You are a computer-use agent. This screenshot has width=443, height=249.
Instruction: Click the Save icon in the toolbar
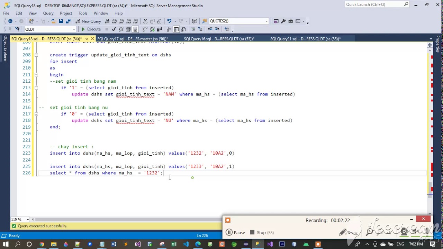coord(61,21)
